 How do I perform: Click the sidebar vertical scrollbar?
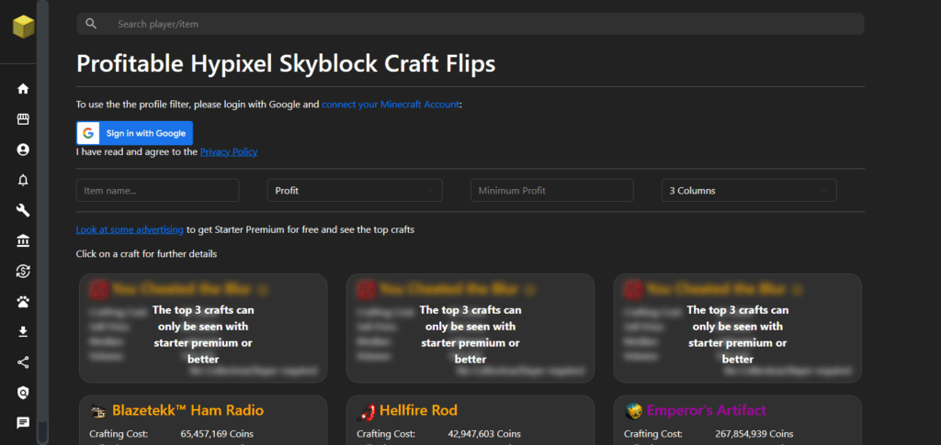42,222
